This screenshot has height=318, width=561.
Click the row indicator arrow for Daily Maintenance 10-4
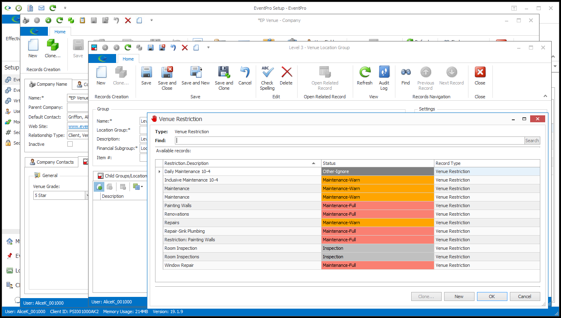tap(159, 171)
